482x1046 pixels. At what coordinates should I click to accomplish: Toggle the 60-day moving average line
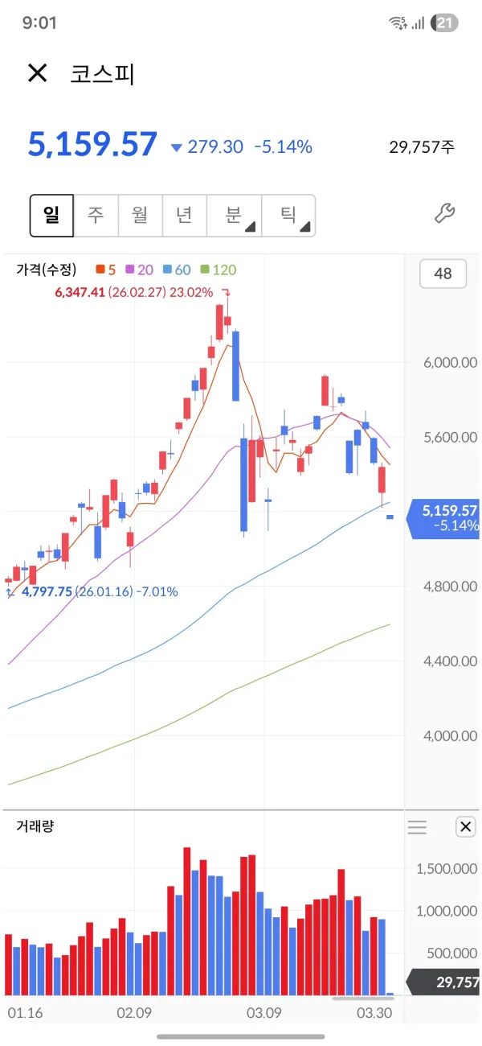click(177, 270)
